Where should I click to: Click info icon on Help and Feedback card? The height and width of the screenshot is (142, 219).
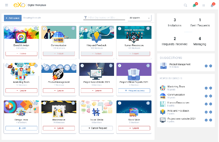point(82,29)
